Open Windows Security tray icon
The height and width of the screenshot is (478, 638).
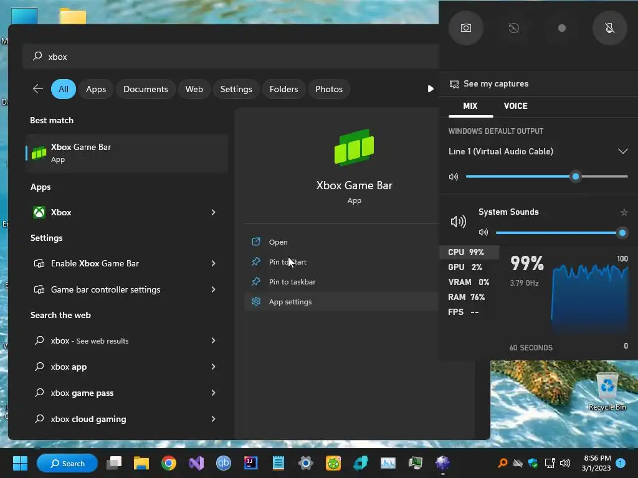(x=533, y=463)
